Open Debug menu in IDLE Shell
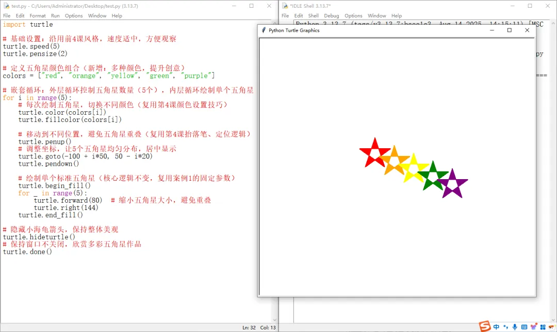Image resolution: width=557 pixels, height=332 pixels. click(x=332, y=15)
